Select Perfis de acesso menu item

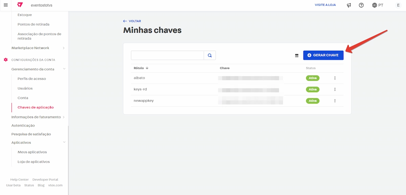pos(32,79)
